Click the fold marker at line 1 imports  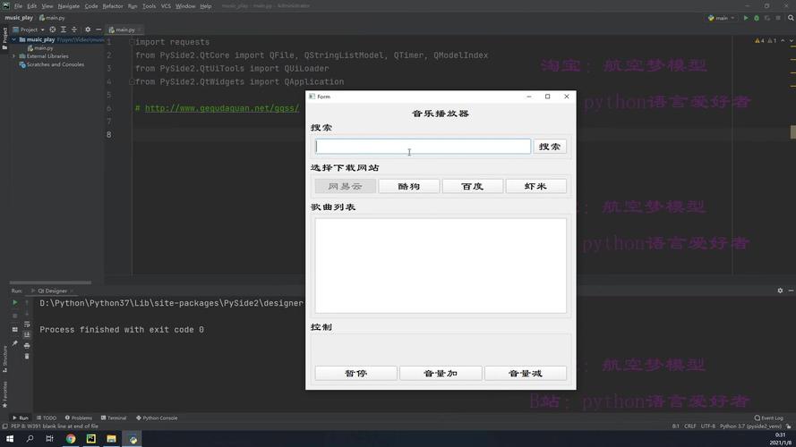[131, 42]
